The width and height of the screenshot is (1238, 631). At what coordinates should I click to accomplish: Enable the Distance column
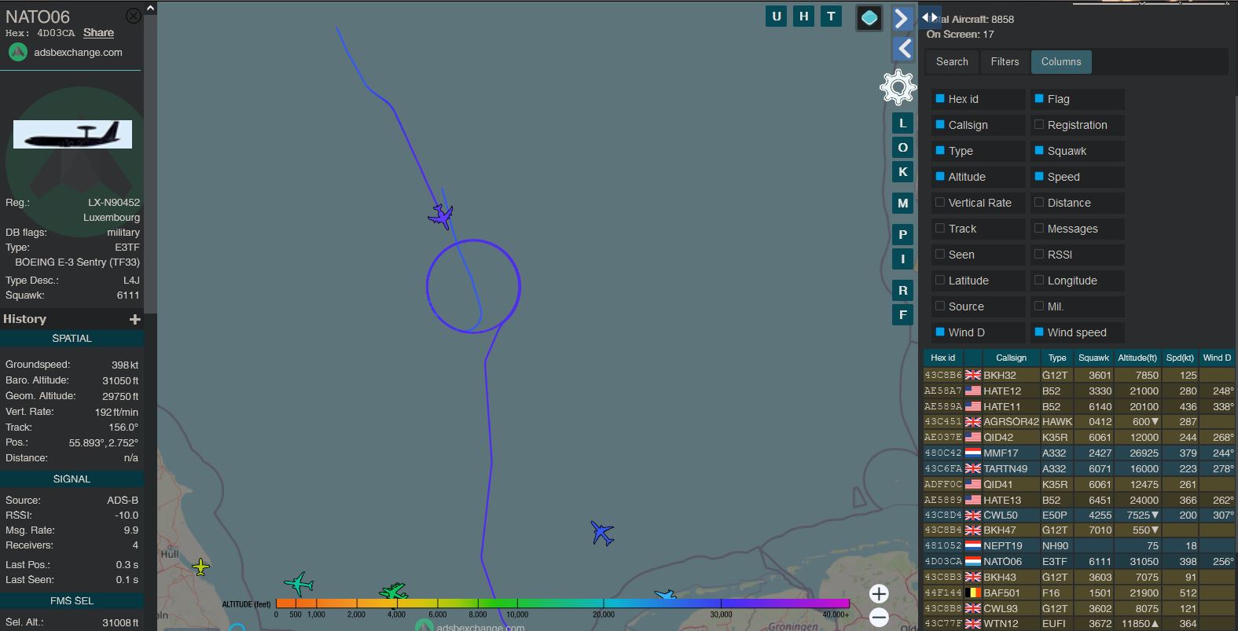point(1038,203)
